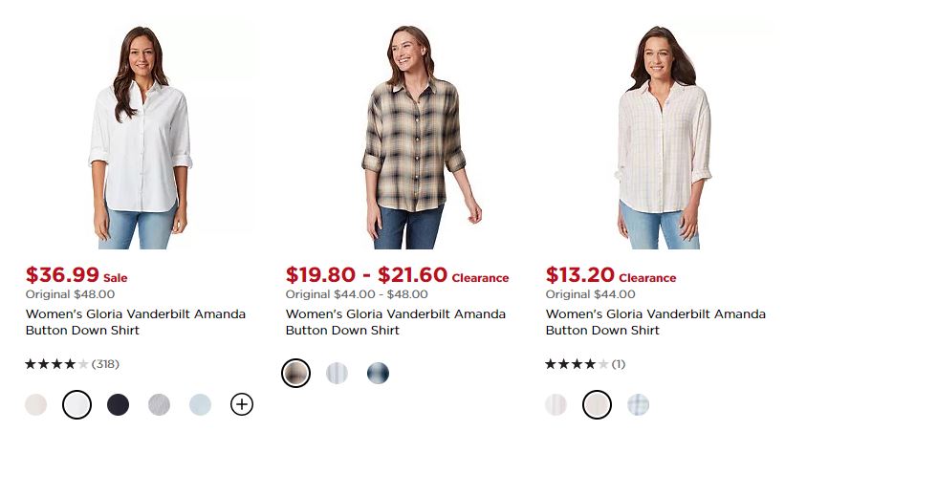Select the blue plaid swatch on third shirt

638,405
